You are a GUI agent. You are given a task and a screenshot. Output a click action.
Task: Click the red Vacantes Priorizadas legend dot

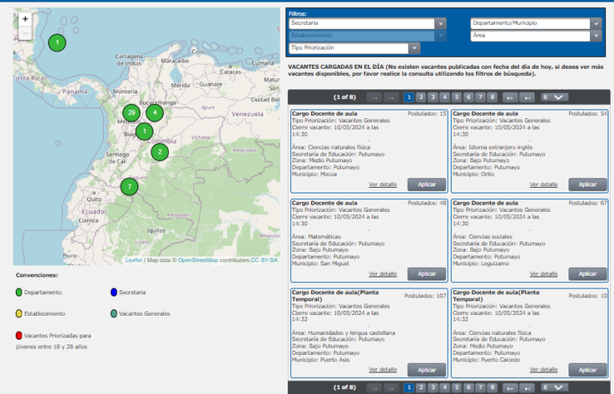point(18,336)
